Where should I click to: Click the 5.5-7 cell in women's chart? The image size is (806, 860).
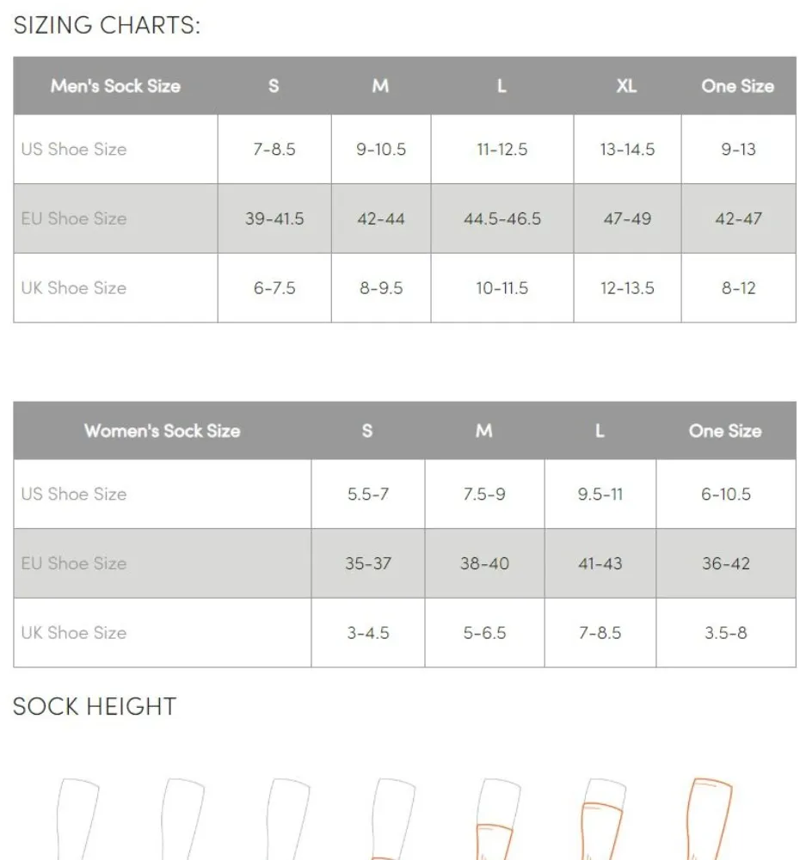(x=368, y=494)
